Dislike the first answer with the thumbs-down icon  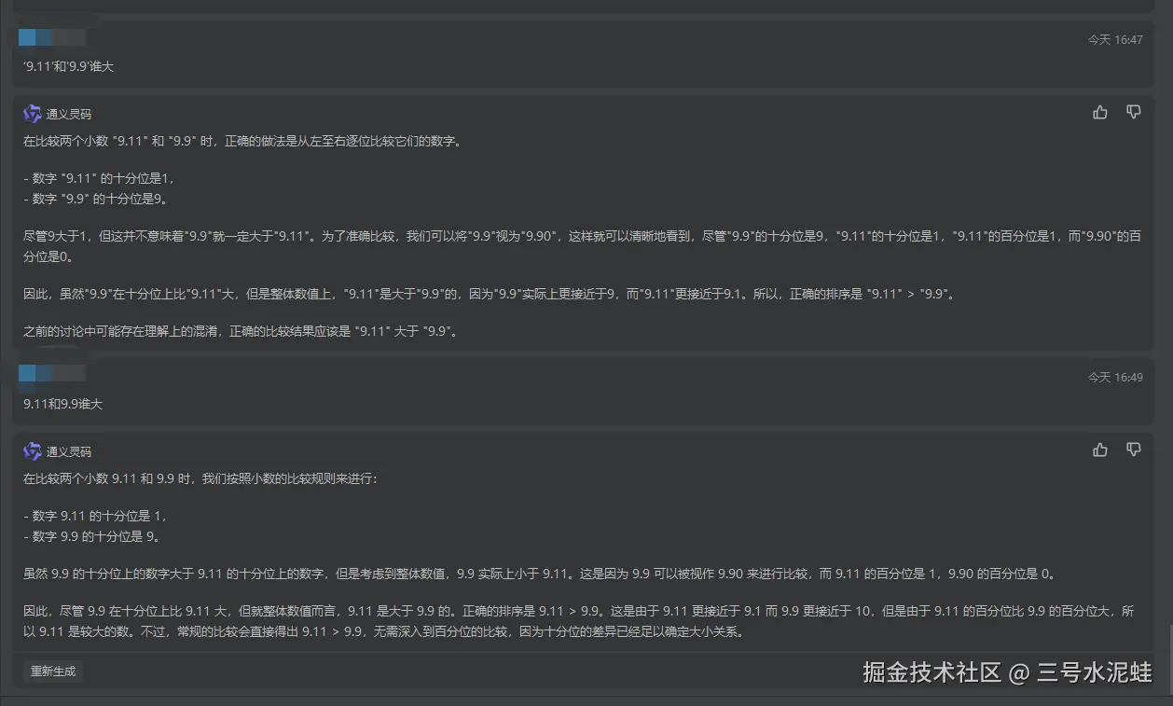click(x=1133, y=111)
